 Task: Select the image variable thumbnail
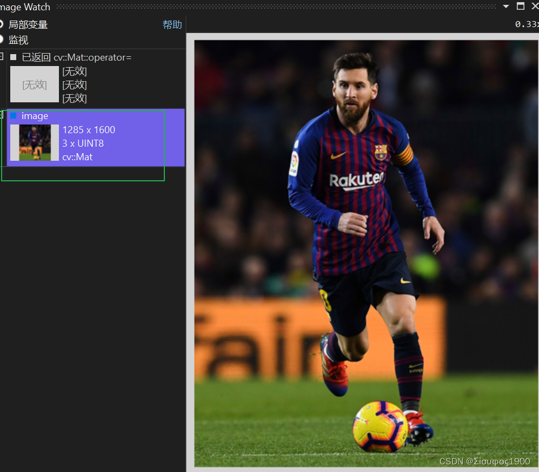pyautogui.click(x=35, y=142)
